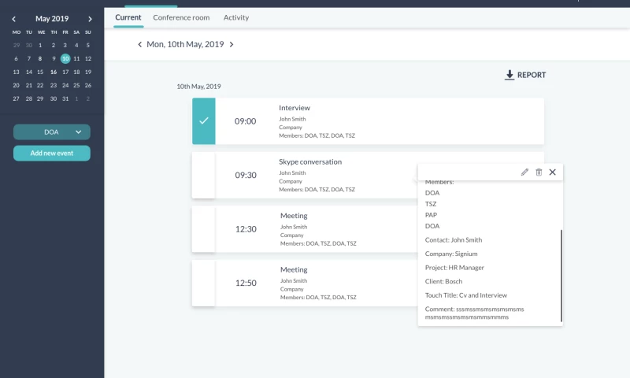Click the pencil edit icon in popup
The image size is (630, 378).
524,172
